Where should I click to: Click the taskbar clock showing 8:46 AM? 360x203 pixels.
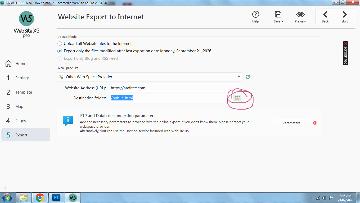(x=345, y=198)
